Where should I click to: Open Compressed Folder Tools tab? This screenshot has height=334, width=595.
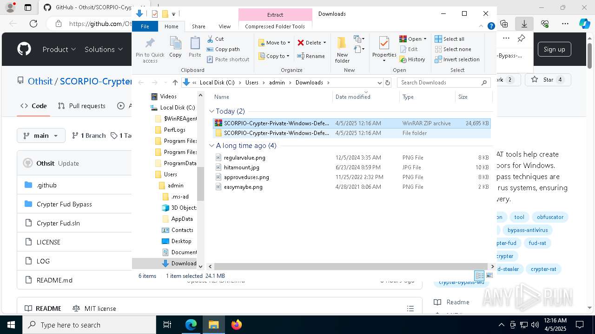click(x=275, y=26)
